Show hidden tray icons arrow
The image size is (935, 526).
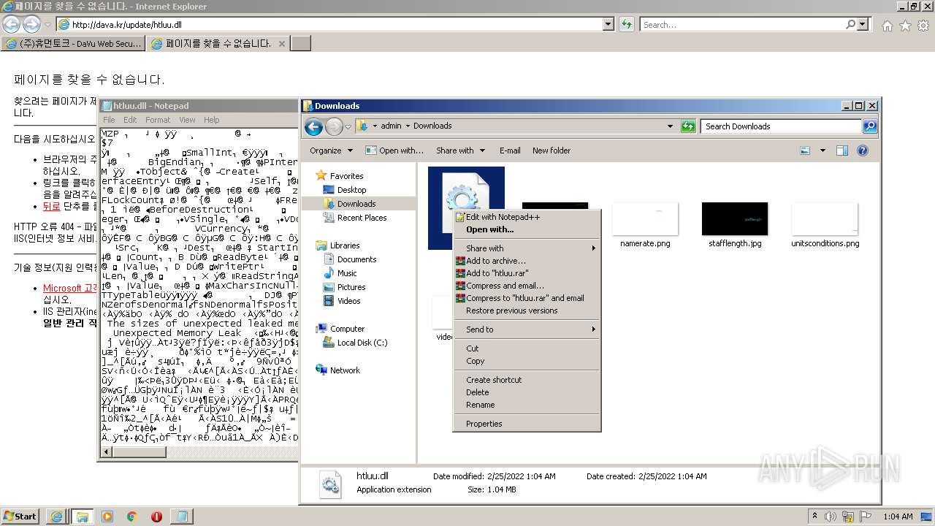click(815, 516)
